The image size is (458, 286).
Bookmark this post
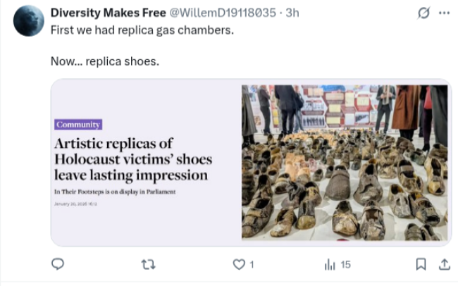(421, 264)
